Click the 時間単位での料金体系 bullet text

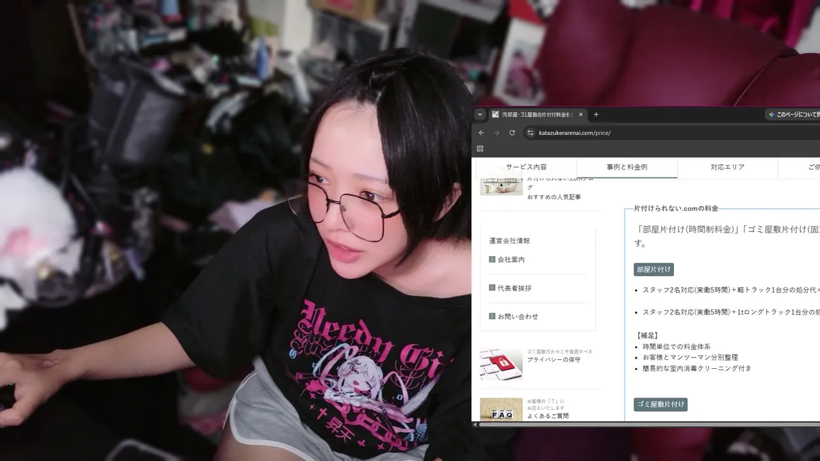point(676,346)
